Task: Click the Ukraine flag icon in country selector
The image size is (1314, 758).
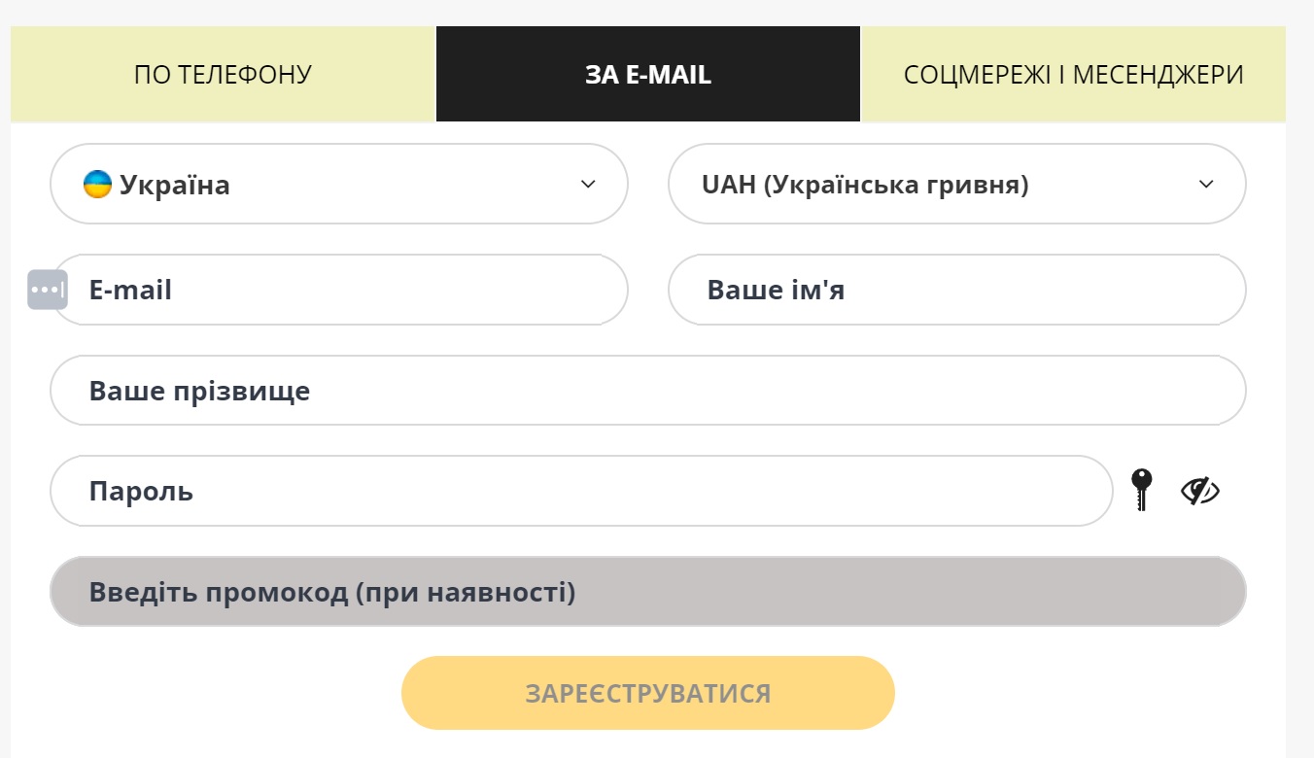Action: pyautogui.click(x=97, y=184)
